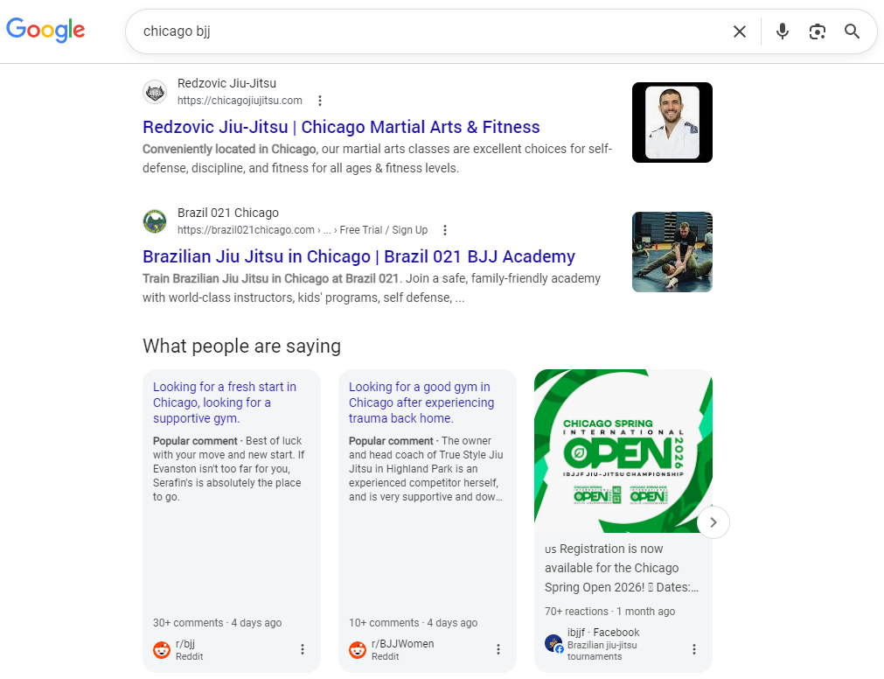Image resolution: width=884 pixels, height=679 pixels.
Task: Open three-dot menu for Brazil 021 Chicago result
Action: (445, 230)
